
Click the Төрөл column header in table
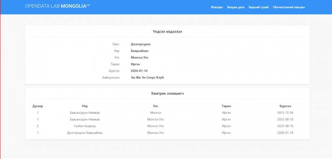click(226, 106)
